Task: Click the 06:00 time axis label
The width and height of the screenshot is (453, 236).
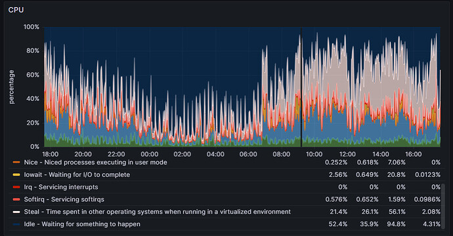Action: pyautogui.click(x=248, y=154)
